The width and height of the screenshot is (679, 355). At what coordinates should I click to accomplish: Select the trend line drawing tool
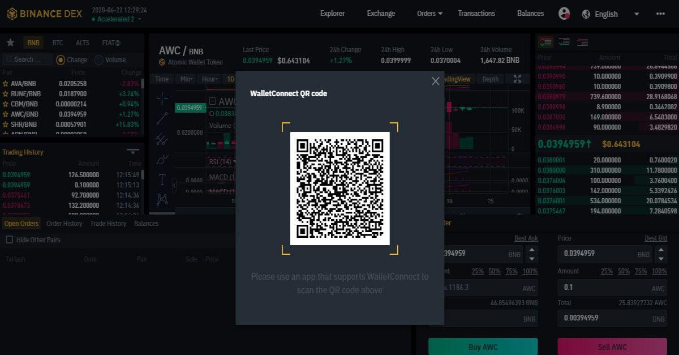[162, 118]
